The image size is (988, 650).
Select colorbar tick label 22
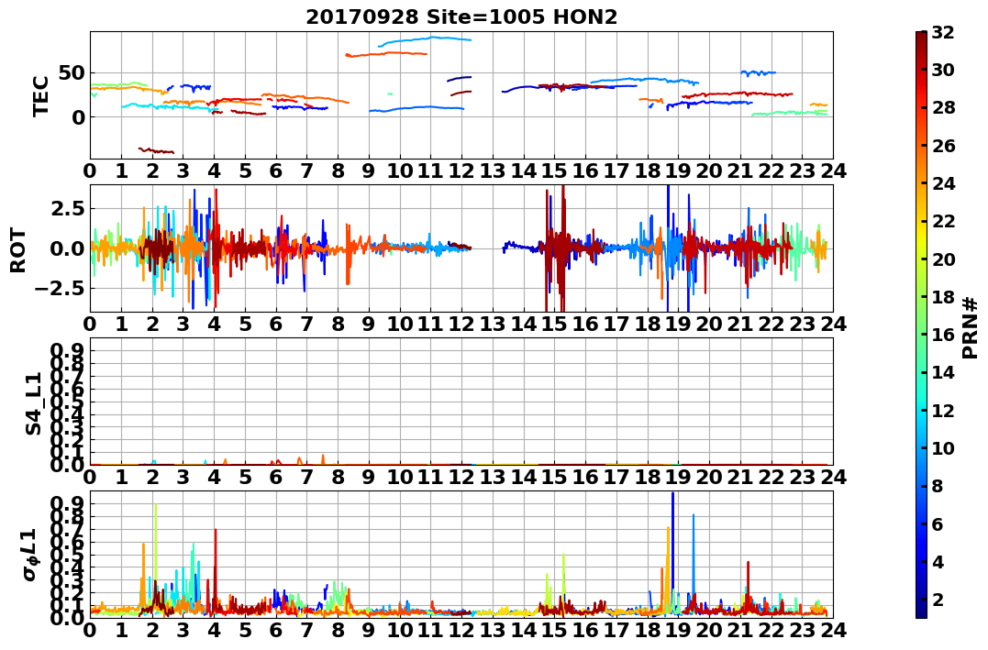pos(943,221)
